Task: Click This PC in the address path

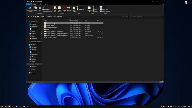Action: (43, 17)
